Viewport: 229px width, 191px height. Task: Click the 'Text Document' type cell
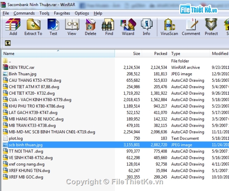tap(185, 138)
